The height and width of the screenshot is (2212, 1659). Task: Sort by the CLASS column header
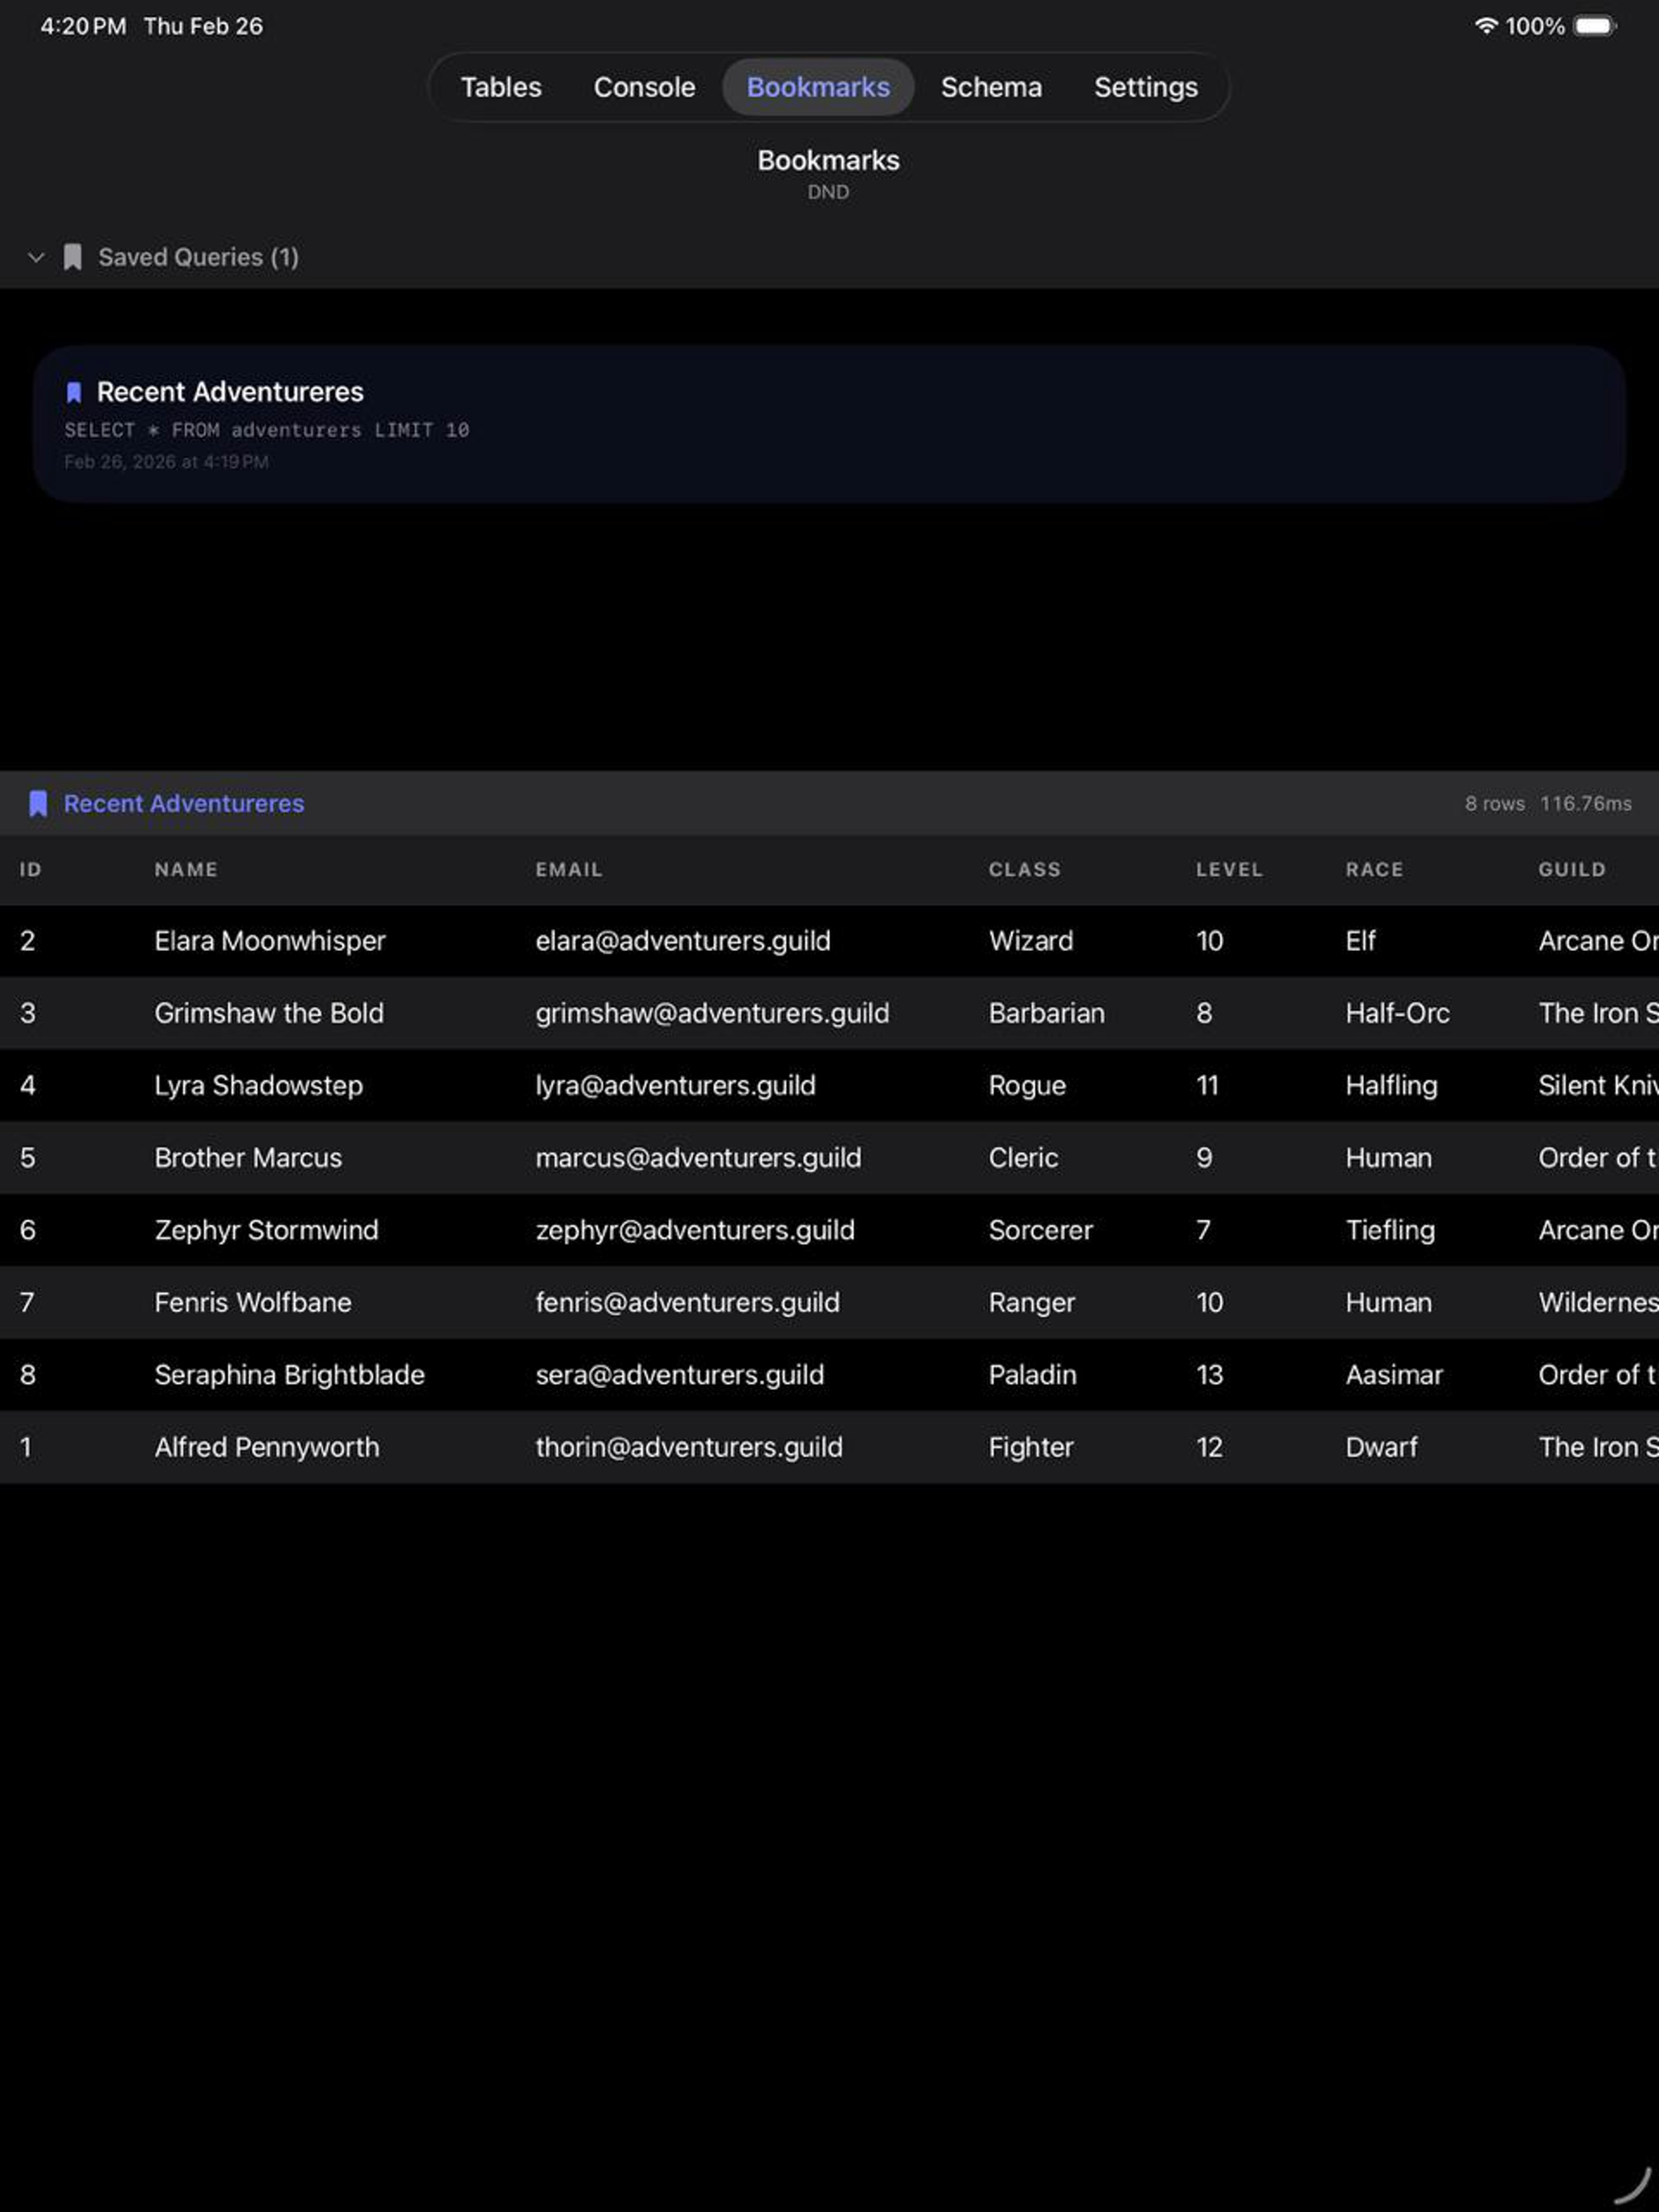pos(1025,869)
